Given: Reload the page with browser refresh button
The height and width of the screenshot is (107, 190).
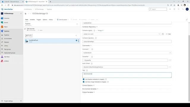Looking at the screenshot, I should point(9,5).
